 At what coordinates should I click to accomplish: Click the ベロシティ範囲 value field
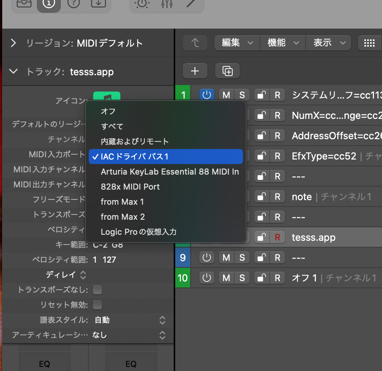(x=105, y=260)
